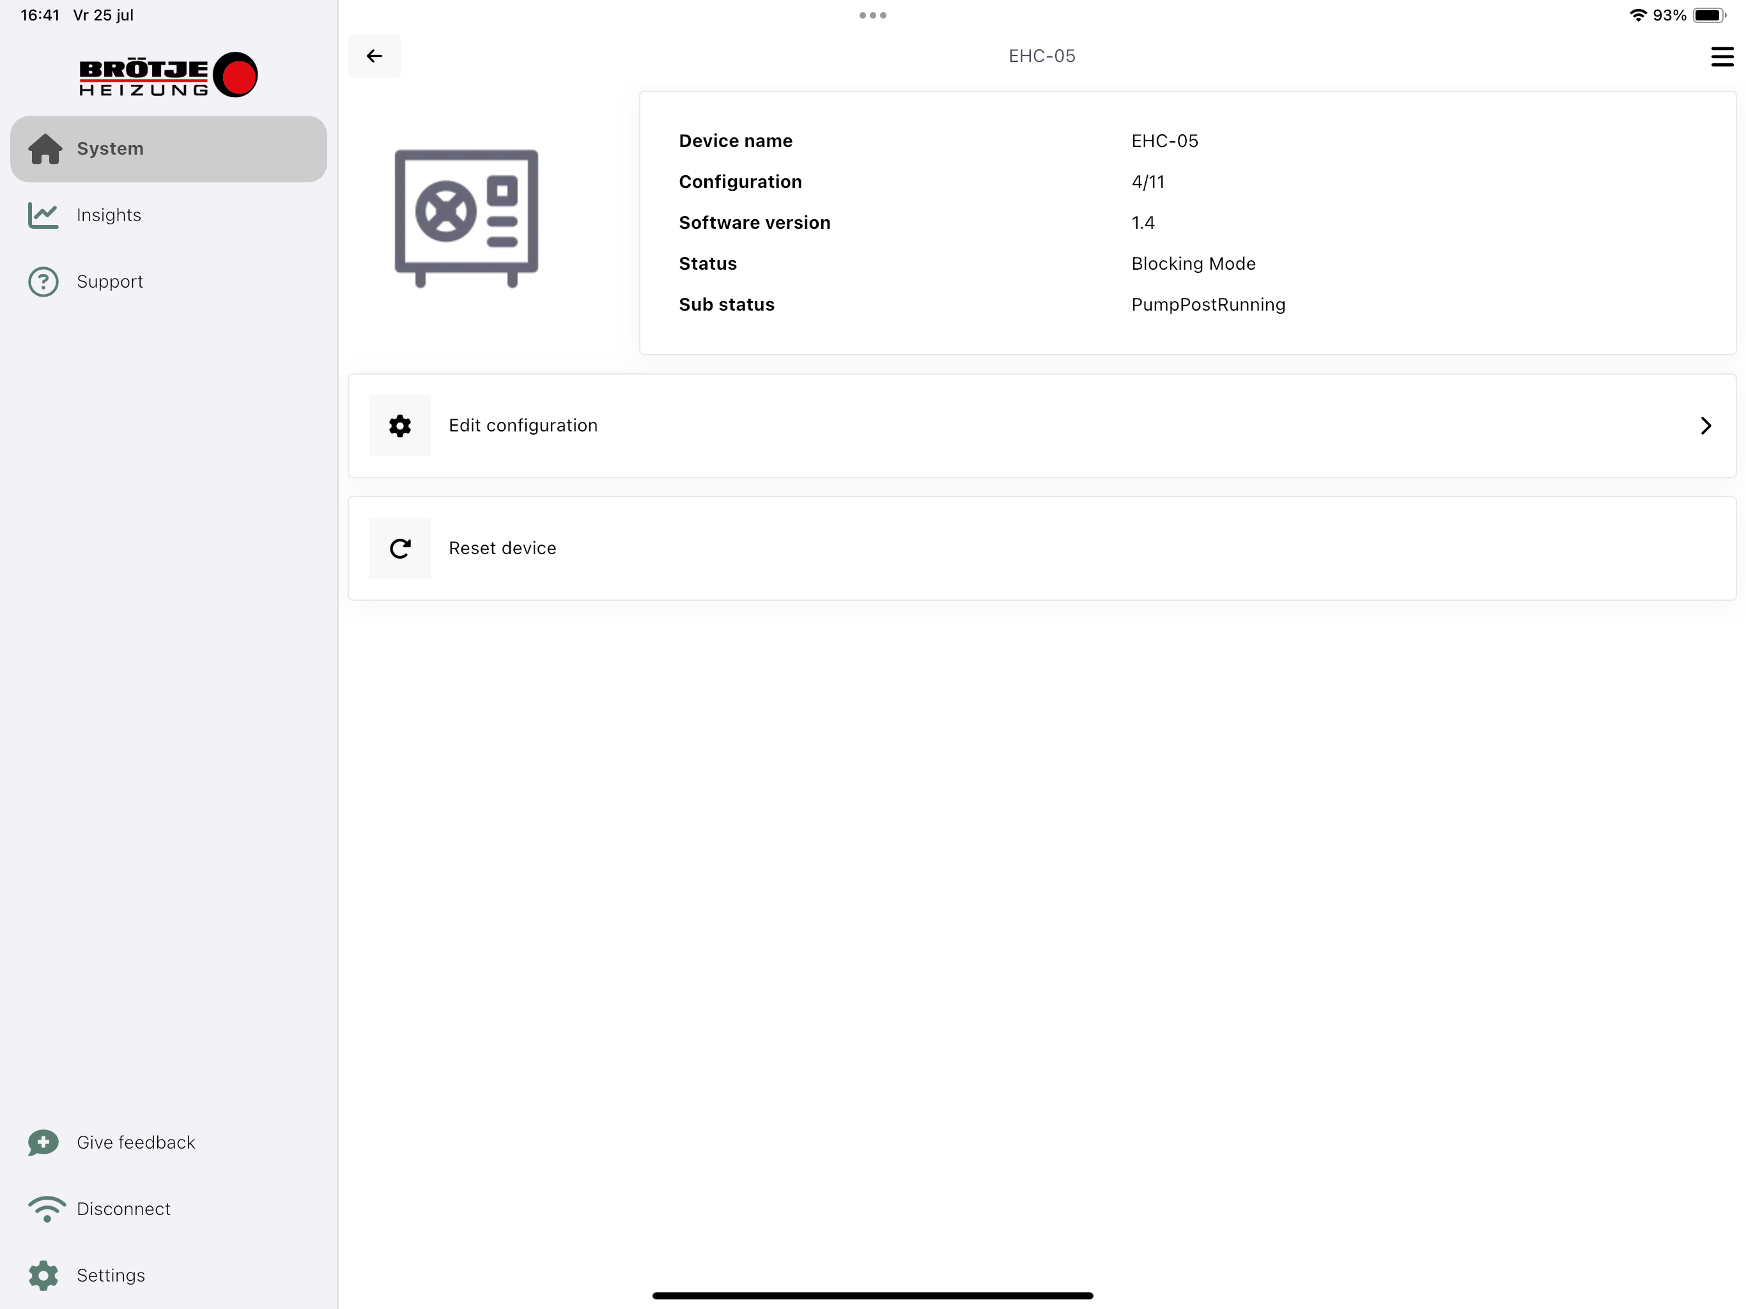Click the Brötje Heizung logo
1746x1309 pixels.
pyautogui.click(x=168, y=75)
